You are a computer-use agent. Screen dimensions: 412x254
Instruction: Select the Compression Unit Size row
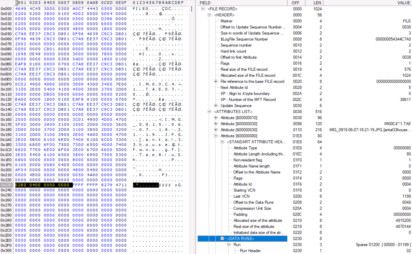252,208
